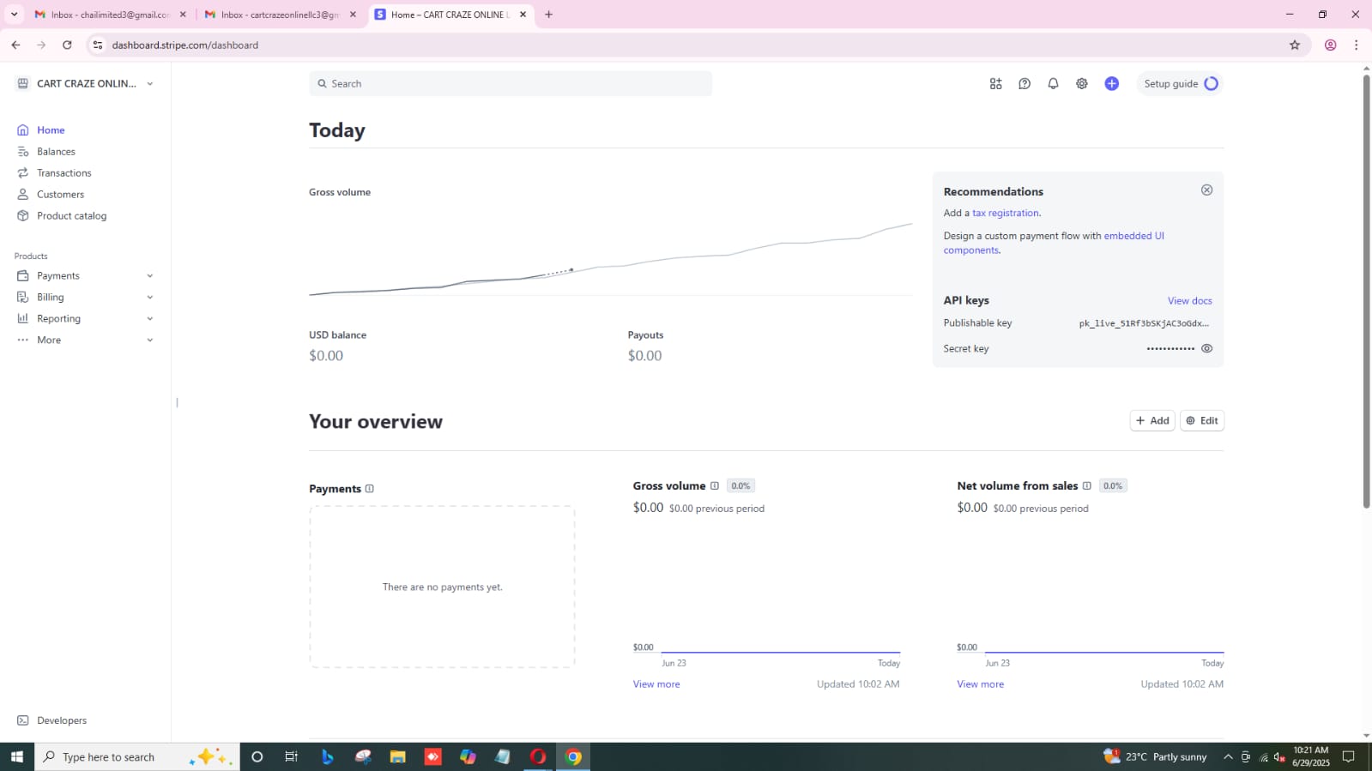Click the tax registration link
This screenshot has height=771, width=1372.
tap(1005, 214)
